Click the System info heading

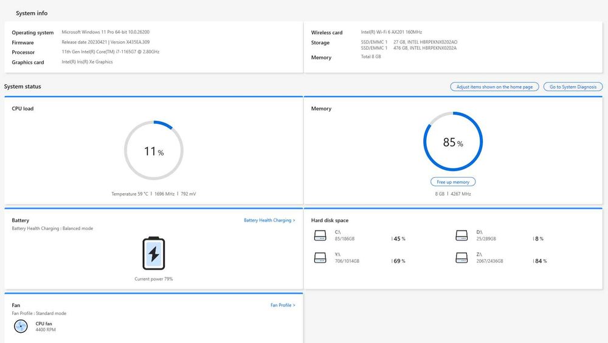(32, 13)
